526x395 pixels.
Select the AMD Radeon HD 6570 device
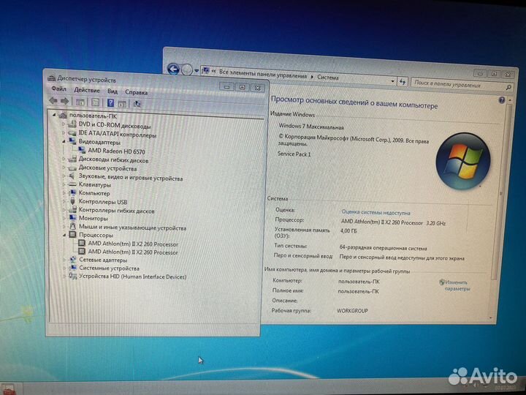(x=117, y=150)
